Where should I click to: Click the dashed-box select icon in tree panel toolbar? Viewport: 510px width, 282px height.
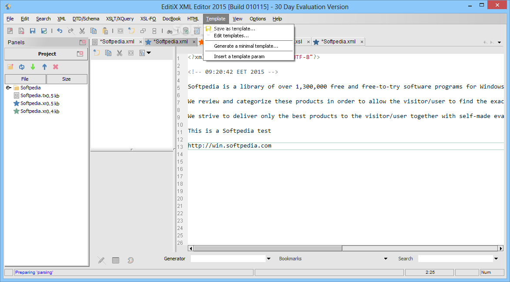(131, 53)
